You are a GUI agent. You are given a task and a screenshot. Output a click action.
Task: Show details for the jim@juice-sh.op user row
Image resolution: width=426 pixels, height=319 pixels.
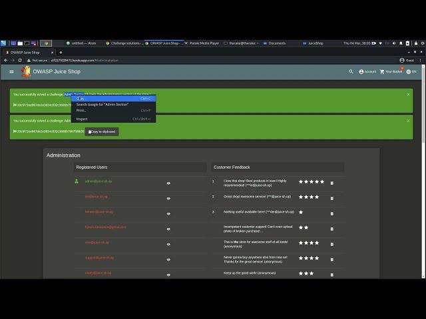pyautogui.click(x=168, y=199)
